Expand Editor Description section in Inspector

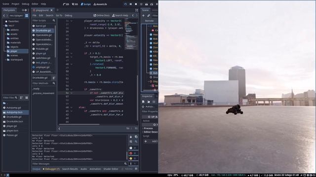coord(150,132)
